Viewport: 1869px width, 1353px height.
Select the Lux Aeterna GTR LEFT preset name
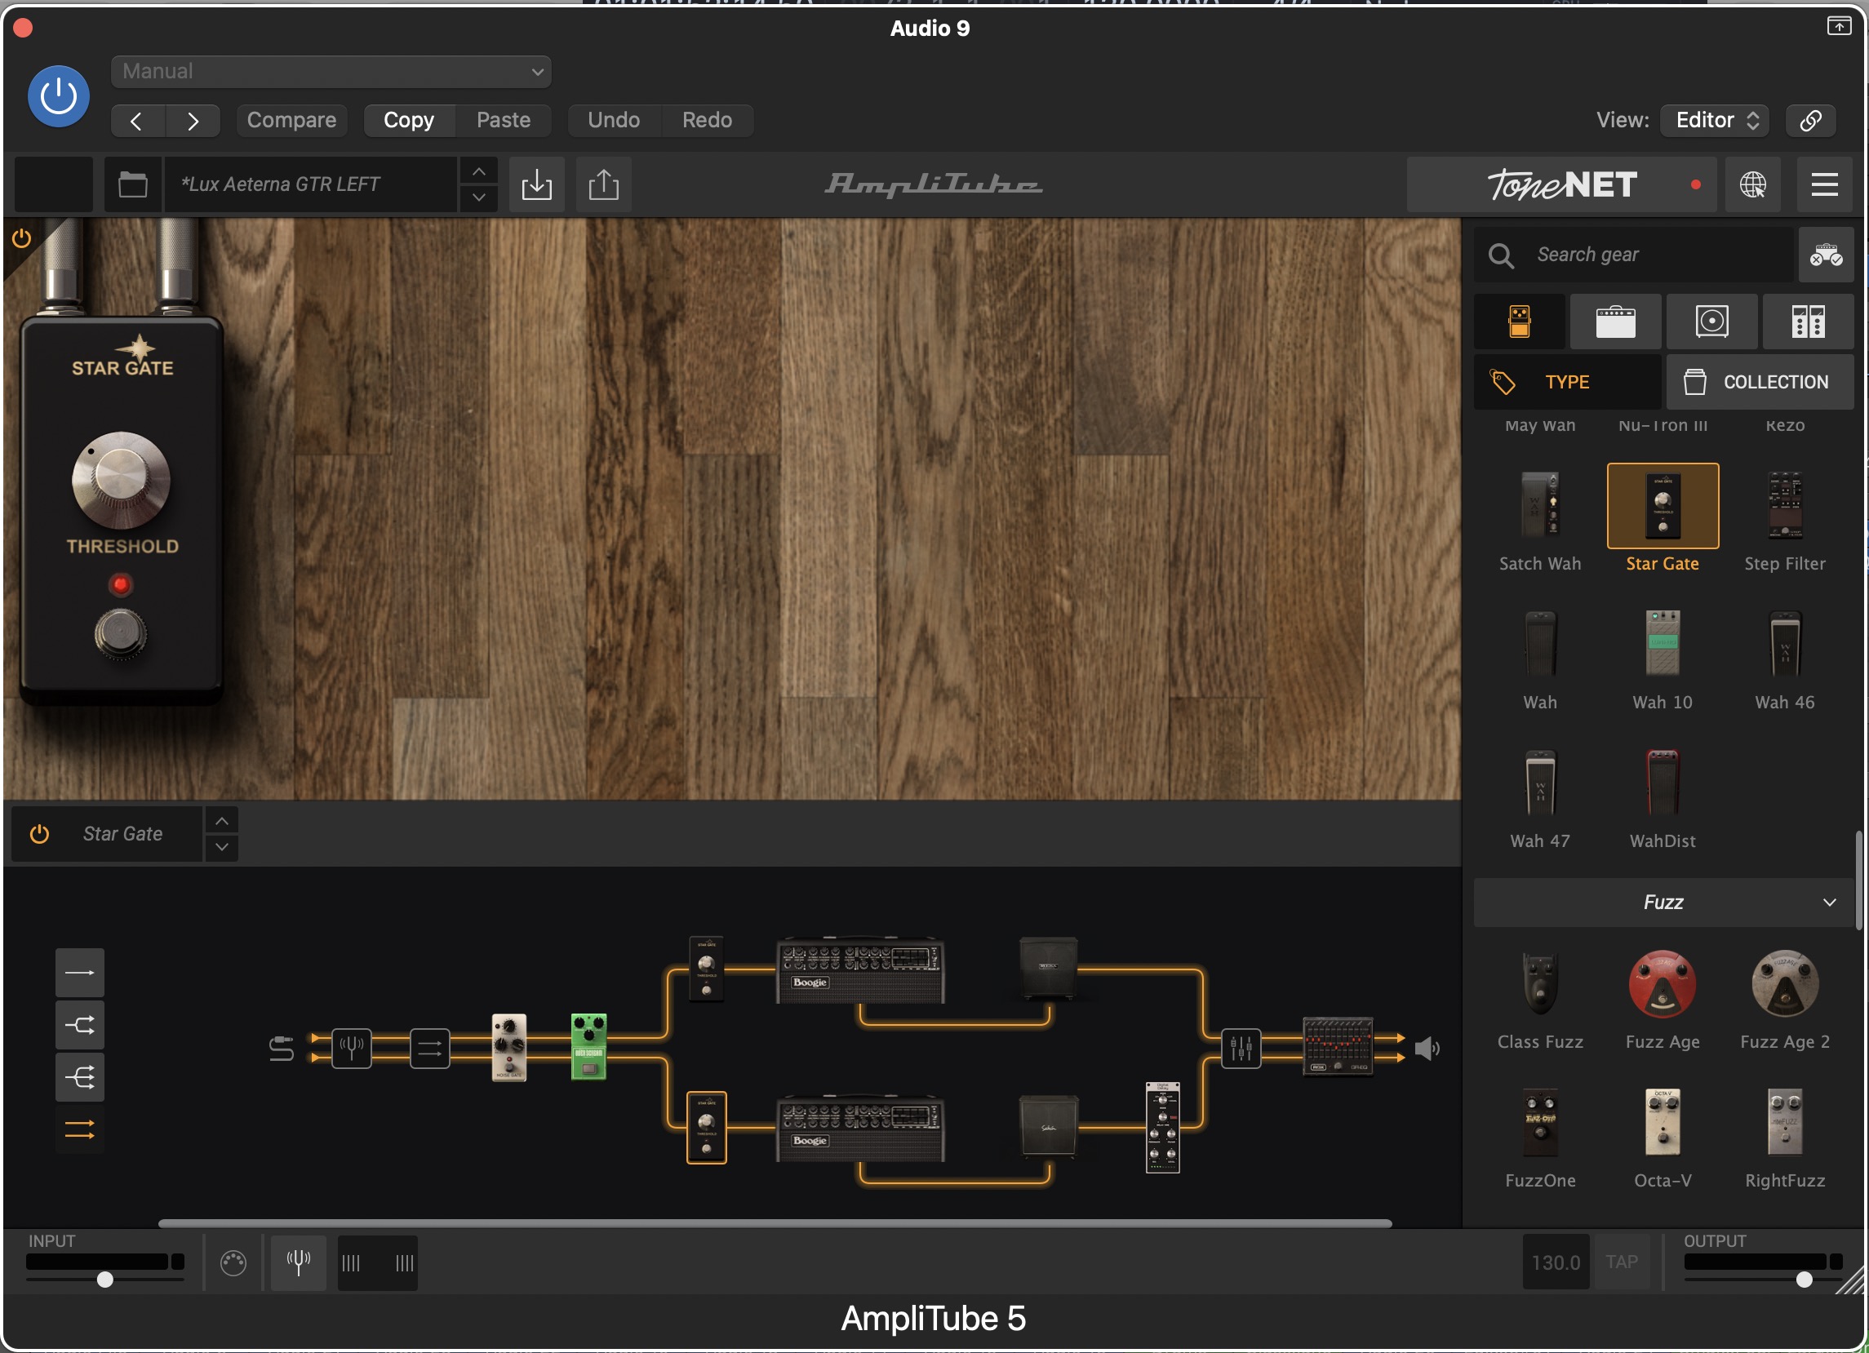311,184
